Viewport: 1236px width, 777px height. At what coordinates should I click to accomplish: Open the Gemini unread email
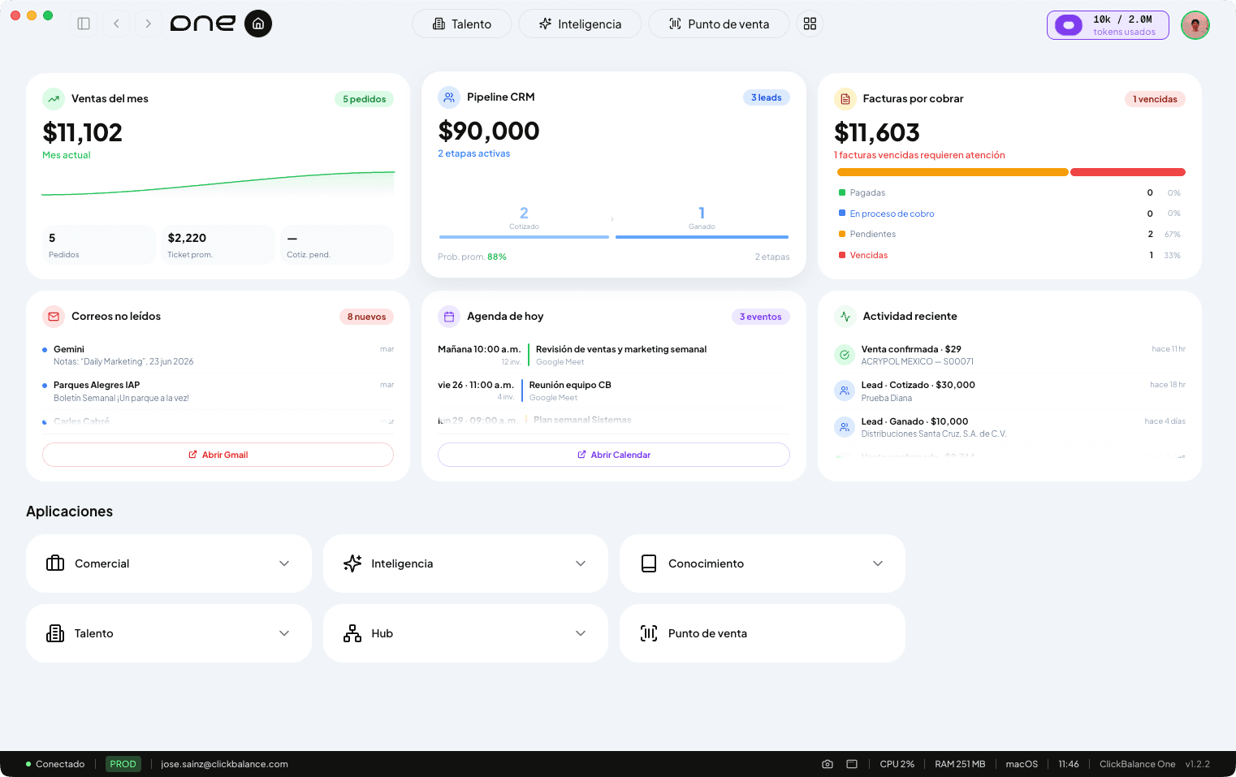coord(218,356)
